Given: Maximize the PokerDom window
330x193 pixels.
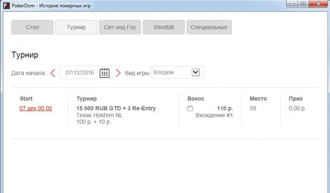Looking at the screenshot, I should (x=303, y=4).
